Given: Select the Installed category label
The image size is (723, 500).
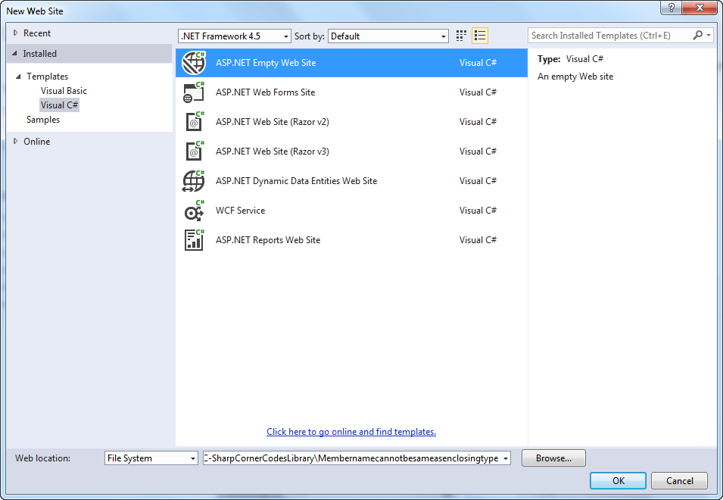Looking at the screenshot, I should click(x=39, y=54).
